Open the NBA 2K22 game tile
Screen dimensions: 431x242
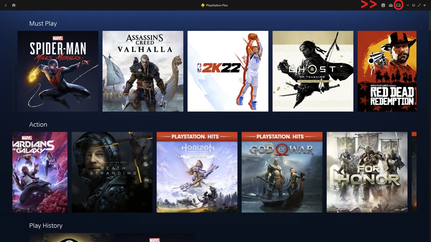228,71
